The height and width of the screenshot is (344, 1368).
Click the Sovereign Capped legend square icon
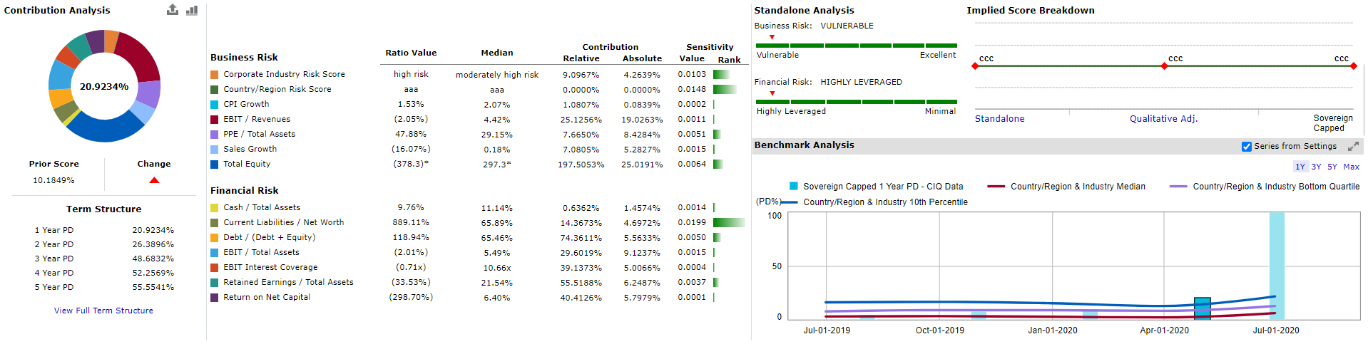pyautogui.click(x=793, y=187)
